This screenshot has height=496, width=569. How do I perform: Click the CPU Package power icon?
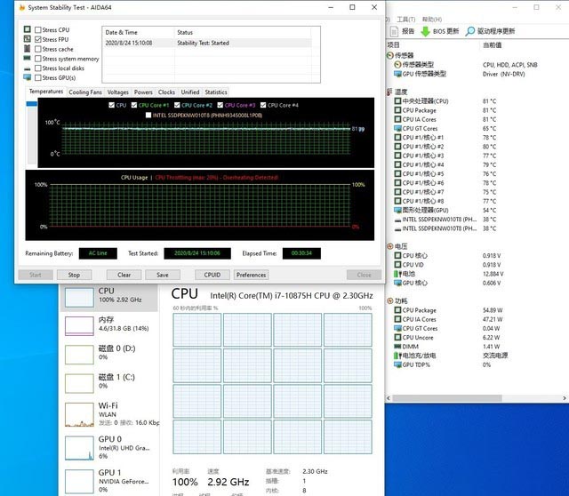point(397,310)
